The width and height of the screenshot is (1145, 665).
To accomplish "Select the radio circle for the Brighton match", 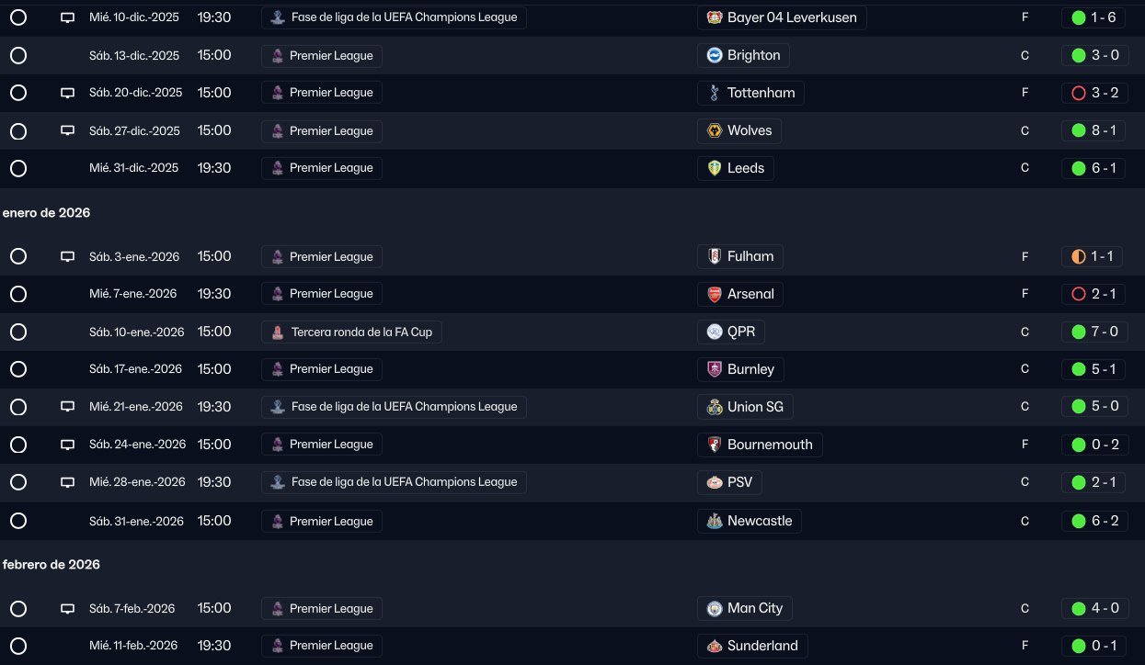I will [18, 55].
